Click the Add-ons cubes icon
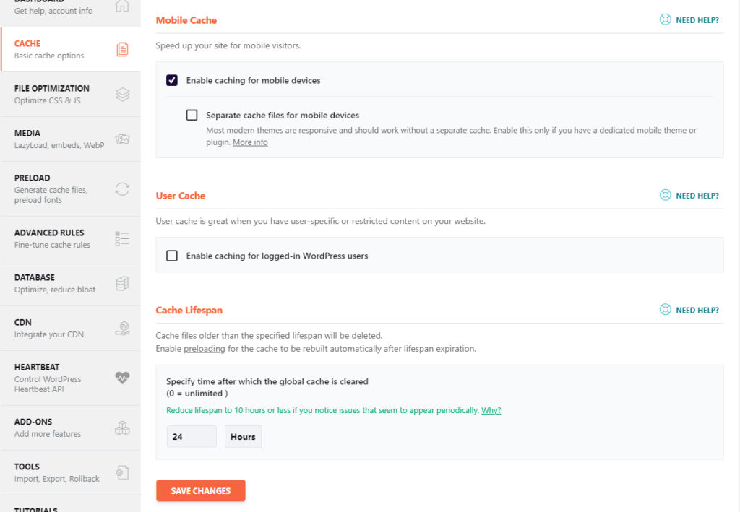The image size is (740, 512). (122, 428)
